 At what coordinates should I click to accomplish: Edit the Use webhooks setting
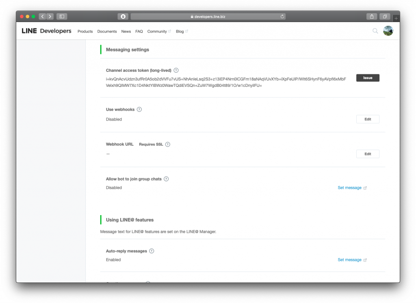[368, 119]
